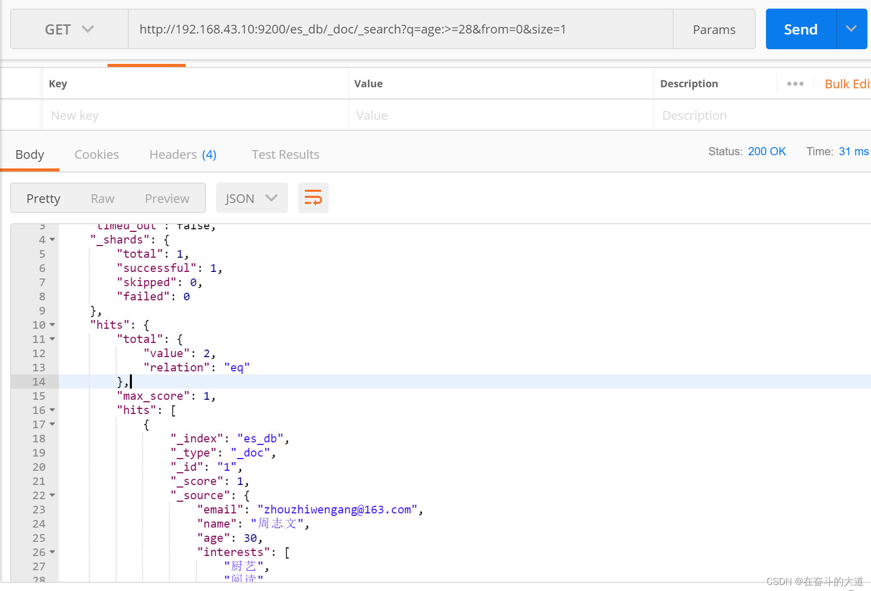
Task: Open the GET method dropdown
Action: coord(69,29)
